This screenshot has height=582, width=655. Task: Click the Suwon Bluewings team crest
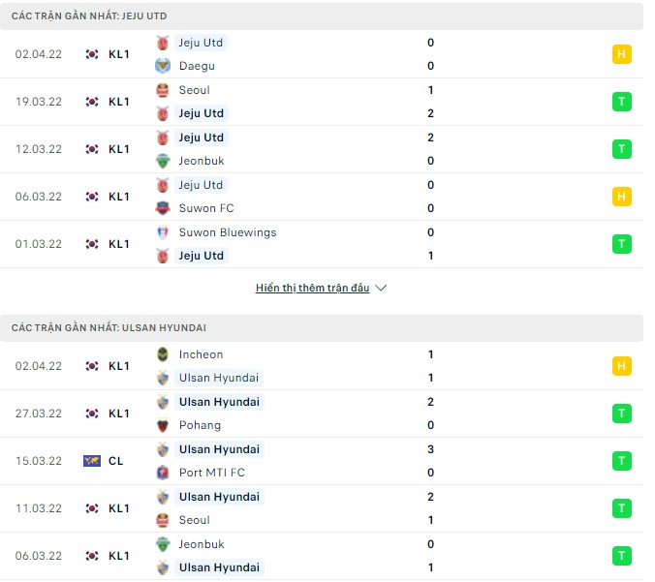[163, 232]
